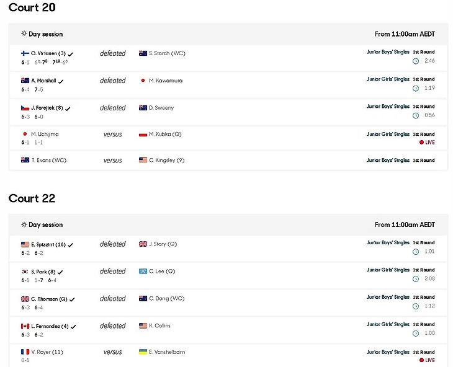Click Ukraine flag beside E. Vanshelboim
This screenshot has width=453, height=367.
coord(143,352)
